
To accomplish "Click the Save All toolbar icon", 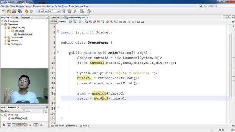I will pos(19,11).
